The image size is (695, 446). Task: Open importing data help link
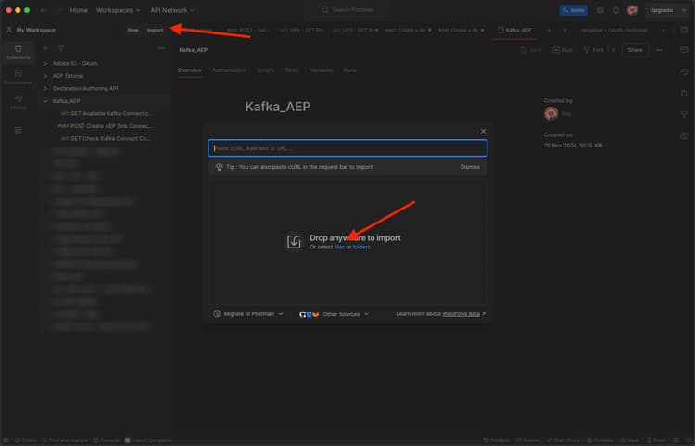point(461,314)
